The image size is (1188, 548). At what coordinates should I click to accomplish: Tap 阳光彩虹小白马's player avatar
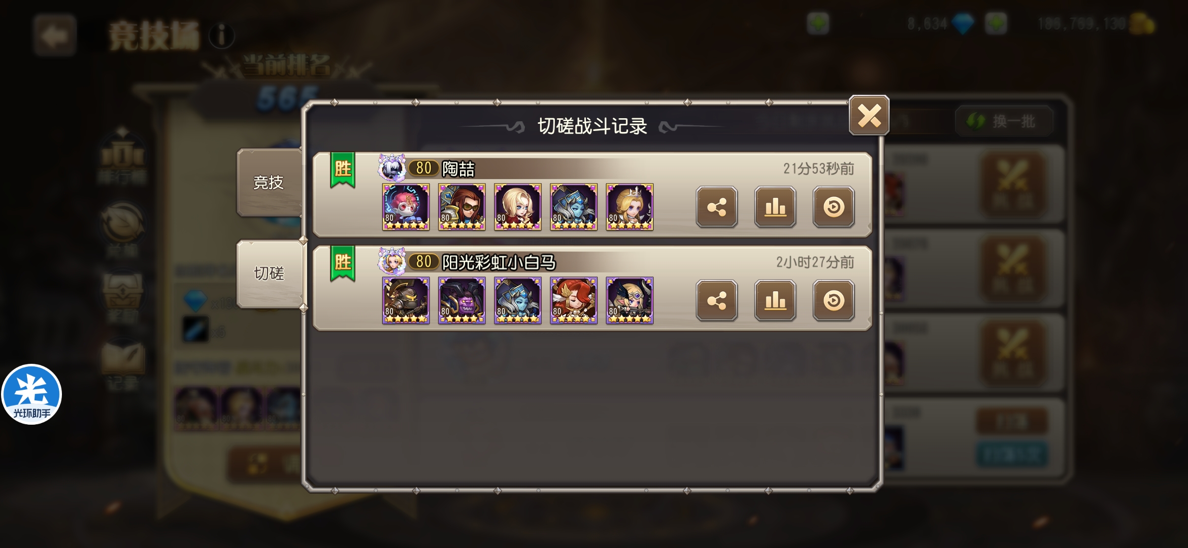(x=391, y=262)
